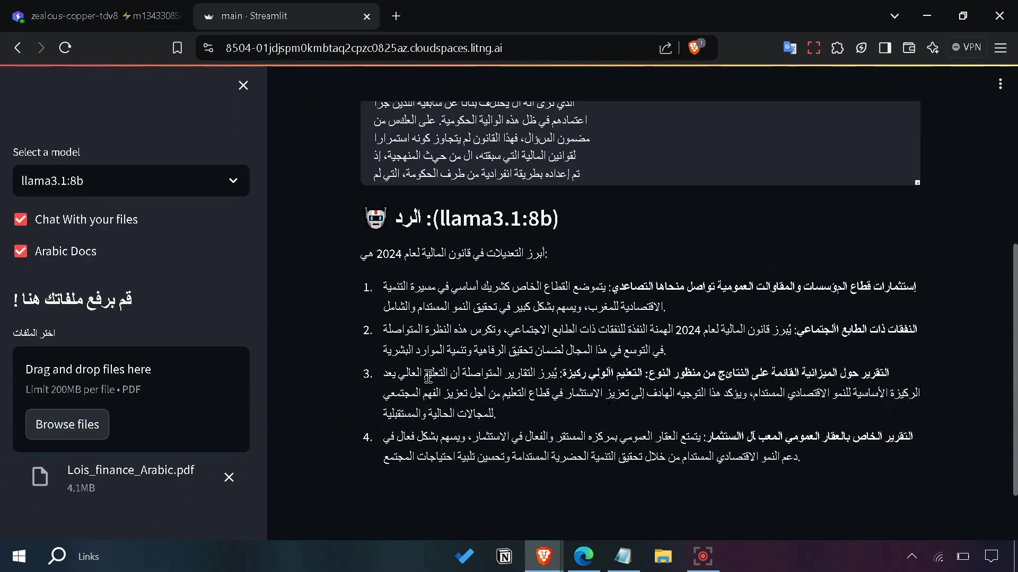The height and width of the screenshot is (572, 1018).
Task: Open Notion from the taskbar
Action: tap(504, 556)
